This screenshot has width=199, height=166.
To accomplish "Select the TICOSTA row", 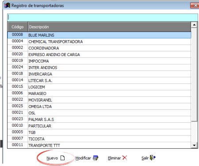I will [99, 139].
